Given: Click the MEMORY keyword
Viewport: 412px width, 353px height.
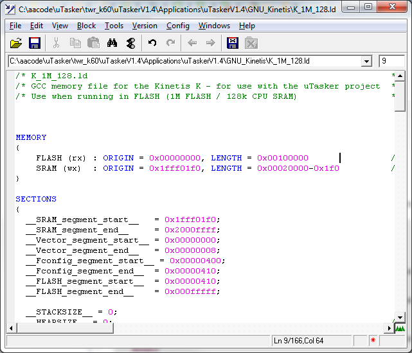Looking at the screenshot, I should pos(31,137).
